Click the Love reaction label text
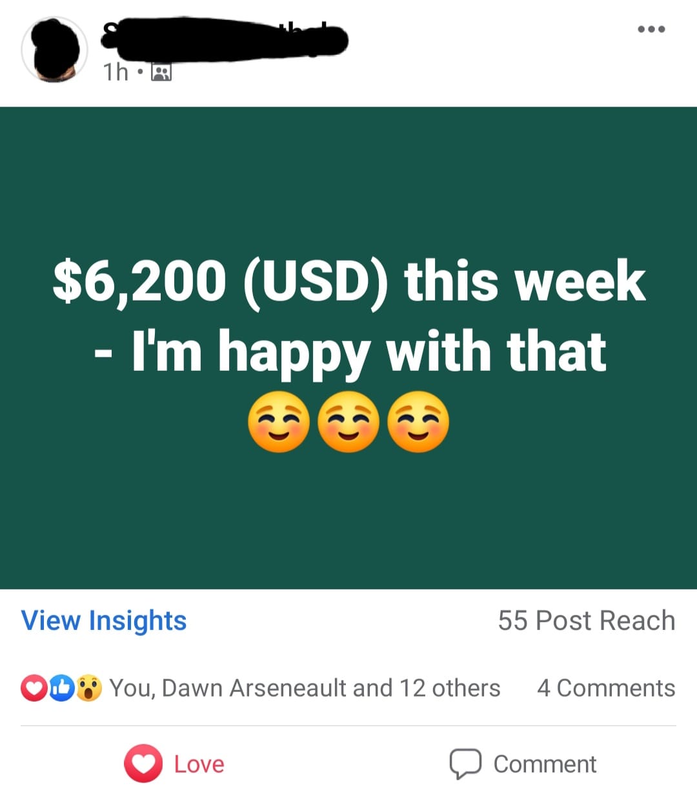Viewport: 697px width, 799px height. point(199,764)
